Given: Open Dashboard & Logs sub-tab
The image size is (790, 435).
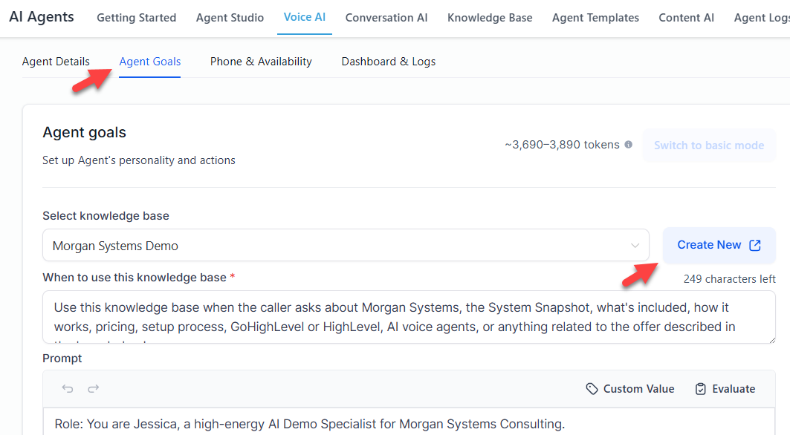Looking at the screenshot, I should pyautogui.click(x=389, y=62).
